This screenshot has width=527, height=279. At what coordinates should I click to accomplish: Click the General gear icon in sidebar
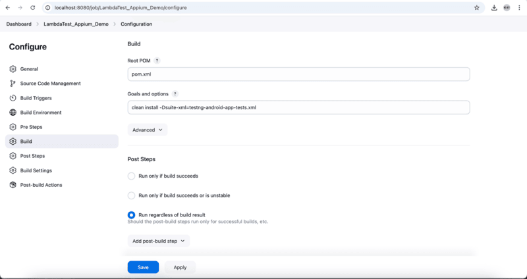click(13, 69)
